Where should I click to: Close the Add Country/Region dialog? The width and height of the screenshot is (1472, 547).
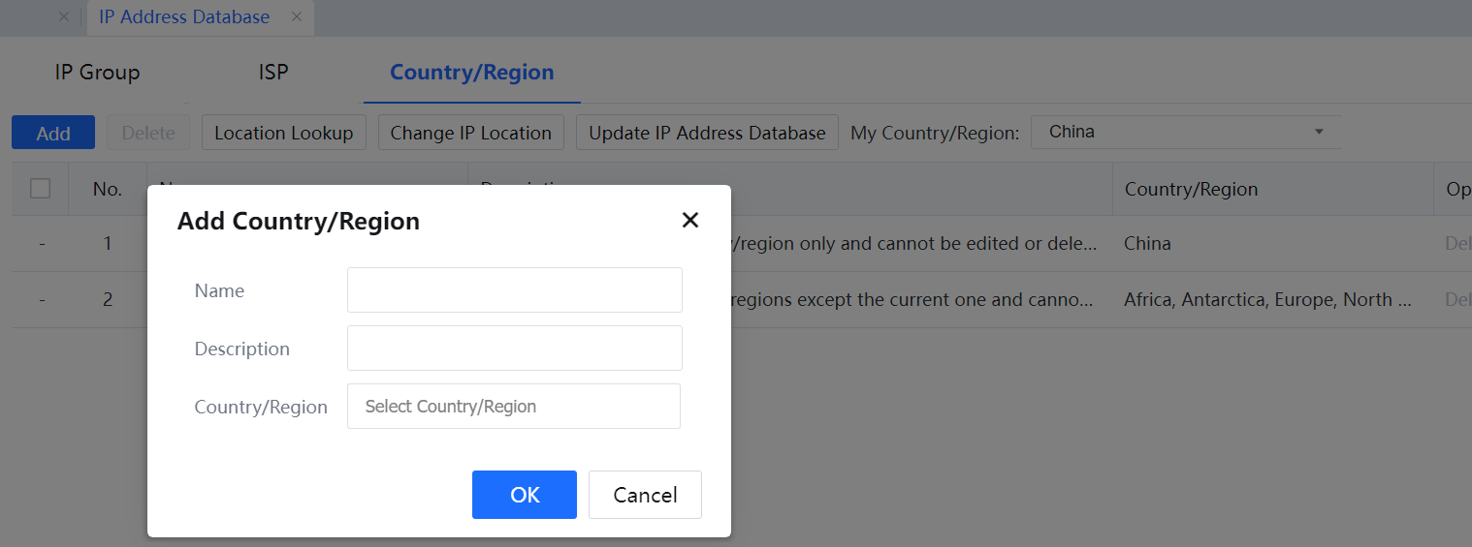pyautogui.click(x=689, y=221)
